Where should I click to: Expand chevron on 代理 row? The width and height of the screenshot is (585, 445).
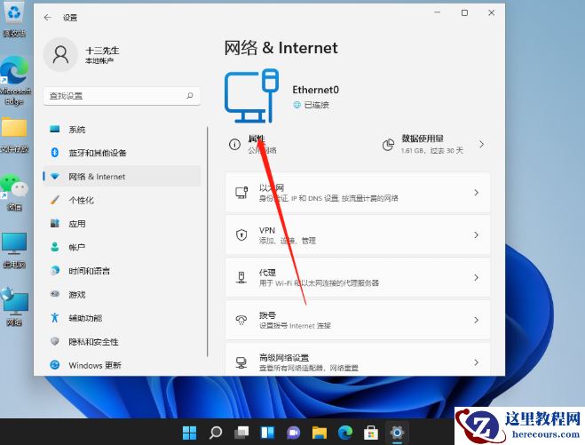tap(476, 277)
